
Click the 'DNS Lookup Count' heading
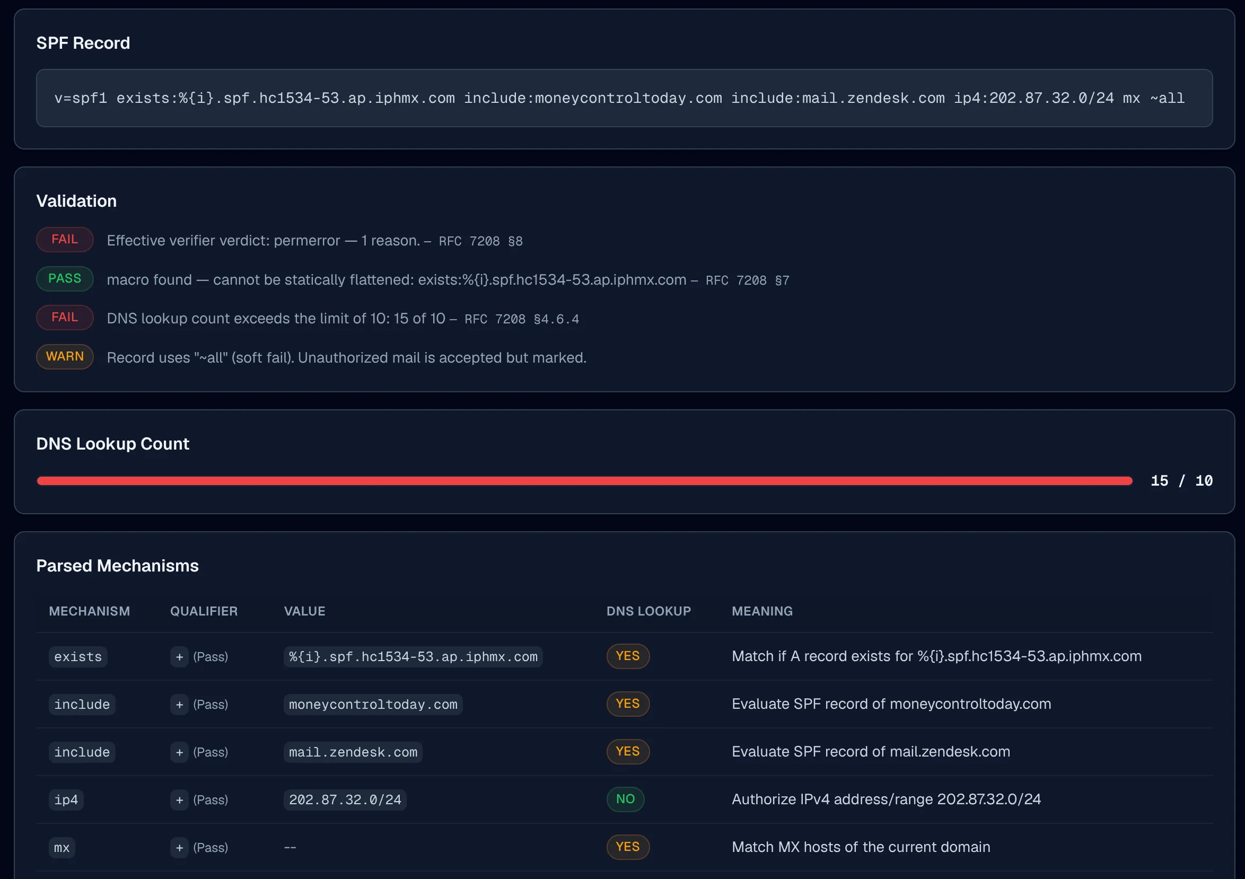point(113,444)
